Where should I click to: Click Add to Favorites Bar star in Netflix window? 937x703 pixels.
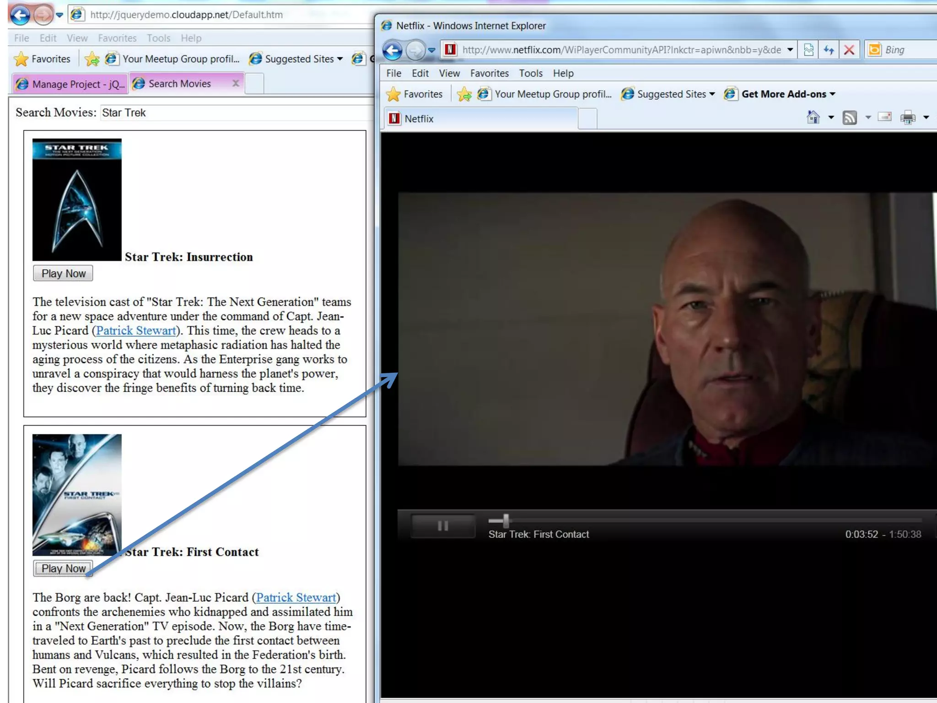click(x=464, y=94)
